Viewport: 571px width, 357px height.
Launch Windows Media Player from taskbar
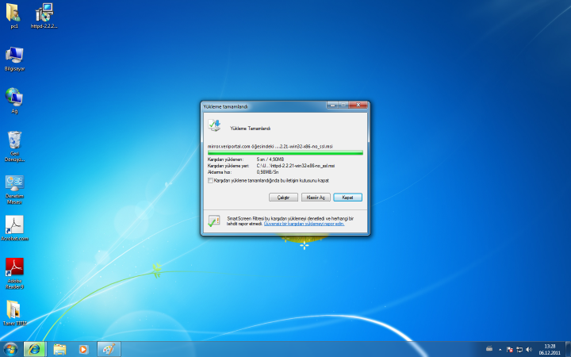(84, 349)
